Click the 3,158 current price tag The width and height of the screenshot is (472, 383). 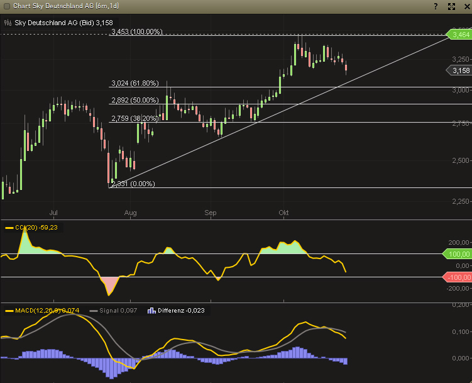[x=458, y=70]
